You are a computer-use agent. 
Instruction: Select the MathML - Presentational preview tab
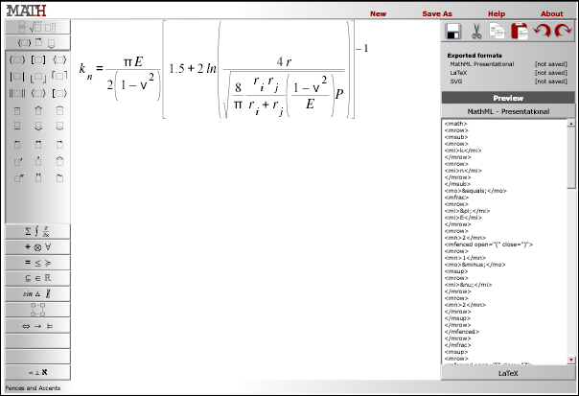coord(508,111)
